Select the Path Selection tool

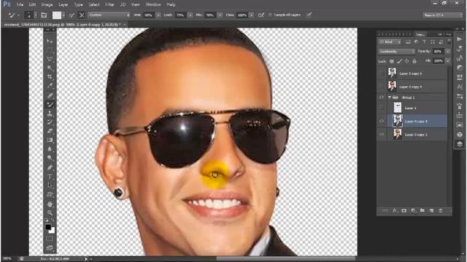pyautogui.click(x=50, y=186)
